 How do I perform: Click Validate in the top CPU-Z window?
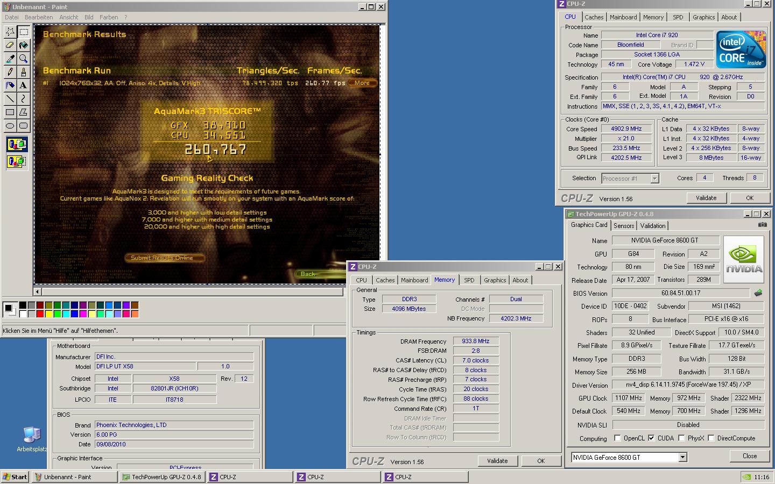[x=706, y=198]
